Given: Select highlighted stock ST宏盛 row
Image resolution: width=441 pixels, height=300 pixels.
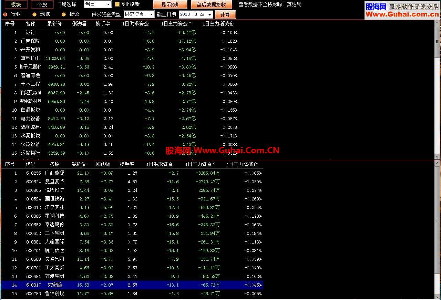Looking at the screenshot, I should pos(132,285).
